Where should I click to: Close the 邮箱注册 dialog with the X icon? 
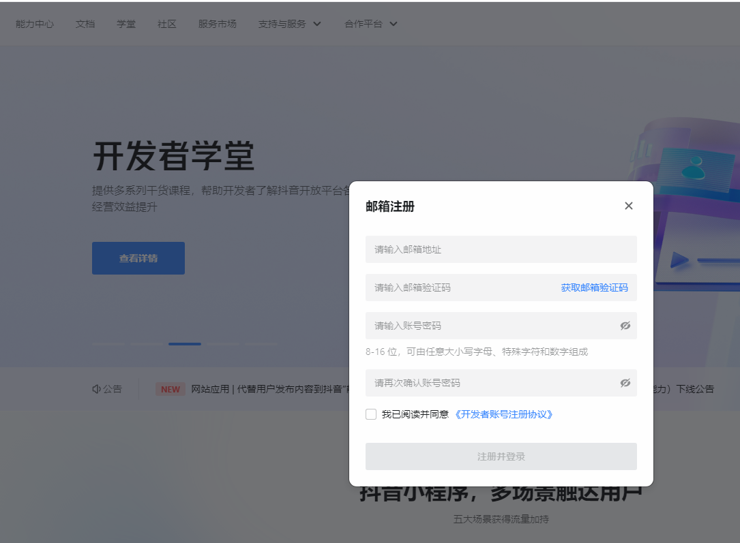pyautogui.click(x=629, y=206)
